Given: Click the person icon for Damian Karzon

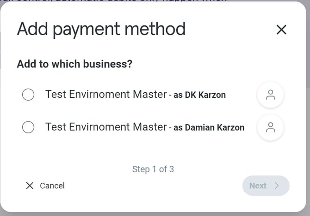Looking at the screenshot, I should coord(271,127).
